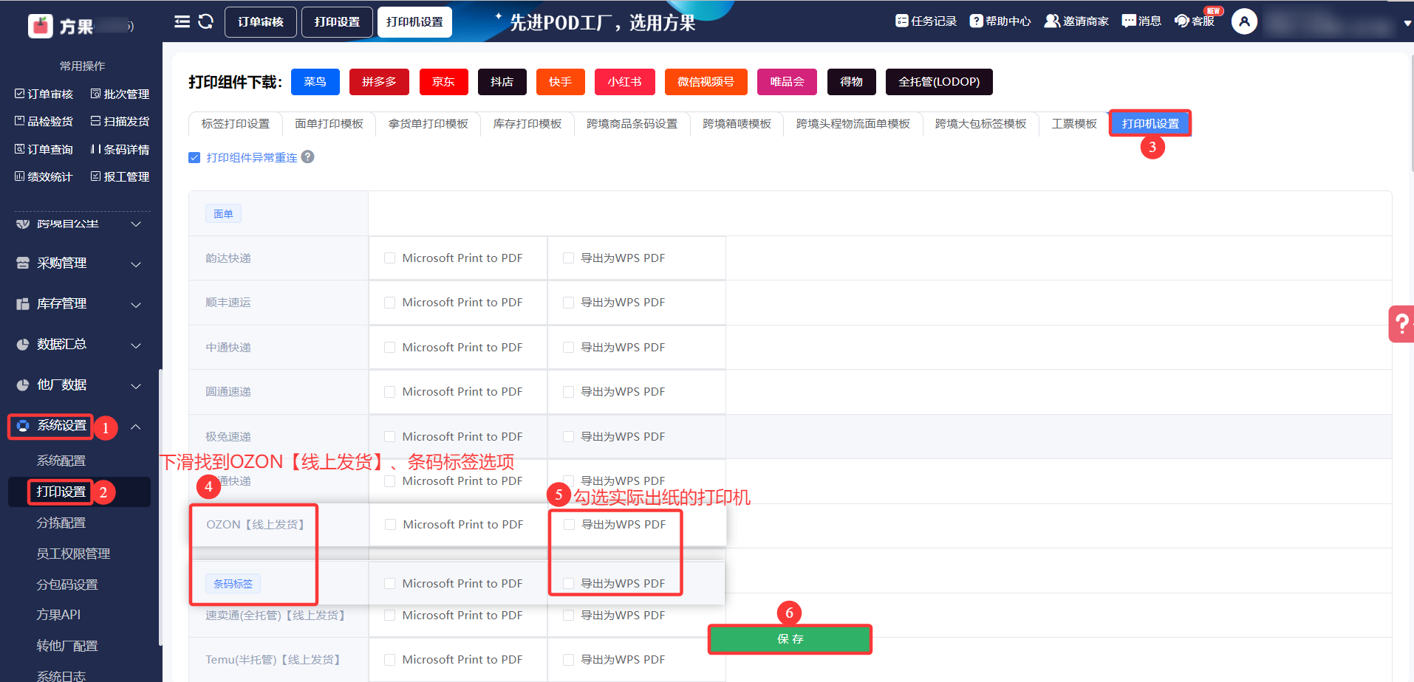This screenshot has height=682, width=1414.
Task: Click the 方果 logo icon
Action: point(41,25)
